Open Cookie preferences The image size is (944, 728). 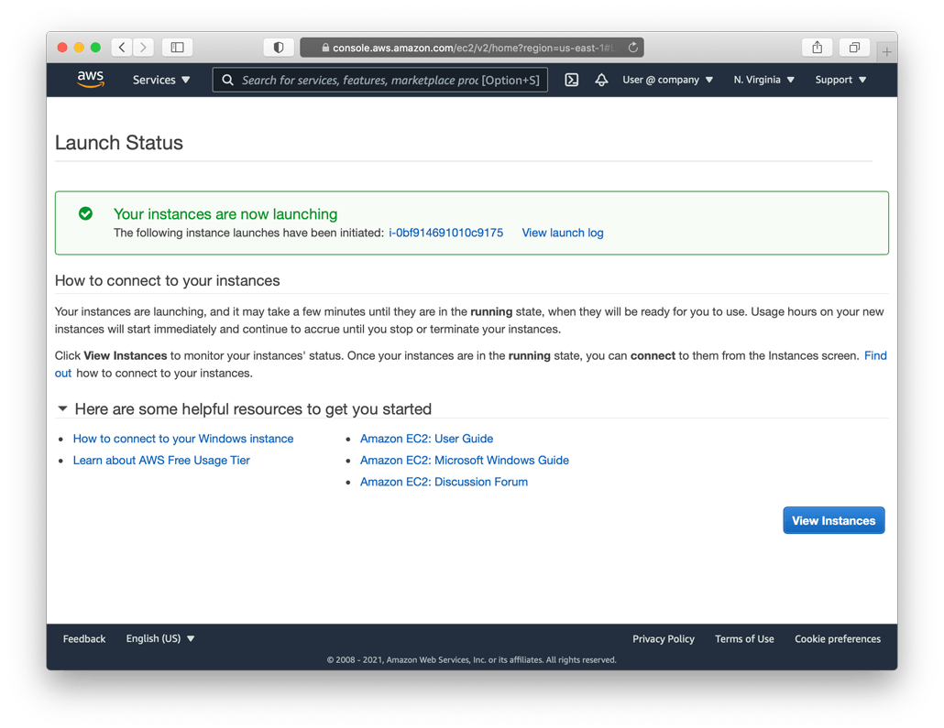pyautogui.click(x=838, y=638)
